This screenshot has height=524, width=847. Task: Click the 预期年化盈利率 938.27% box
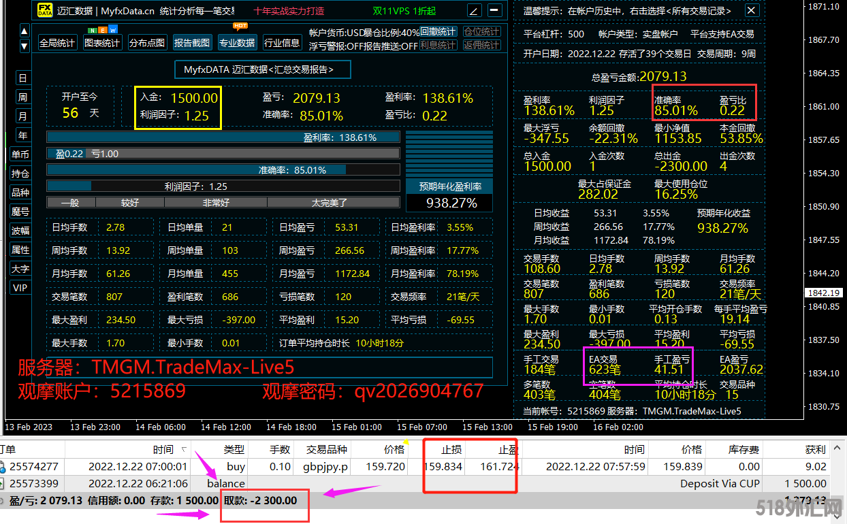449,196
